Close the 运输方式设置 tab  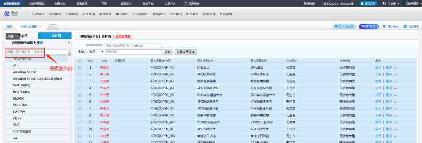pos(40,27)
